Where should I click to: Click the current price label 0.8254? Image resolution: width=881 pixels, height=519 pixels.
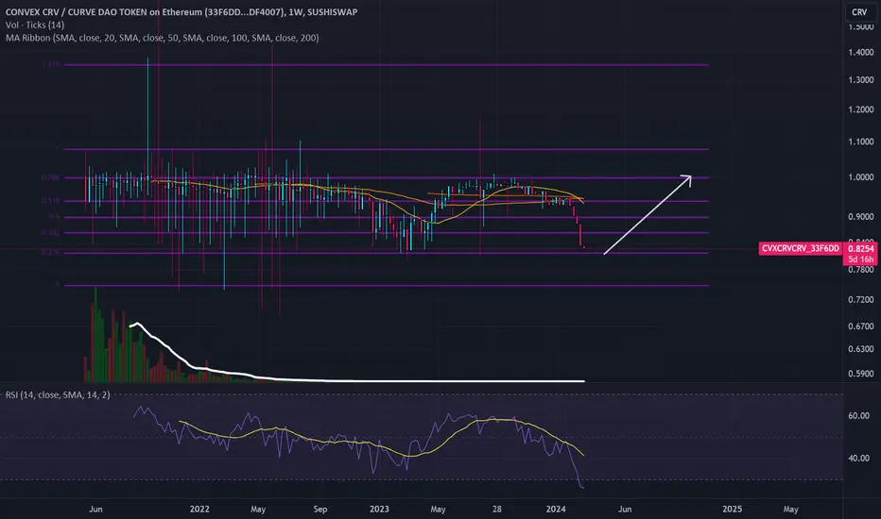[x=861, y=248]
